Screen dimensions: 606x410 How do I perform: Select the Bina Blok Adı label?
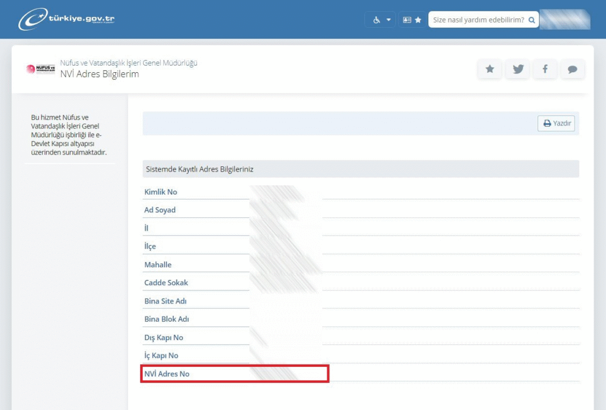(x=166, y=319)
